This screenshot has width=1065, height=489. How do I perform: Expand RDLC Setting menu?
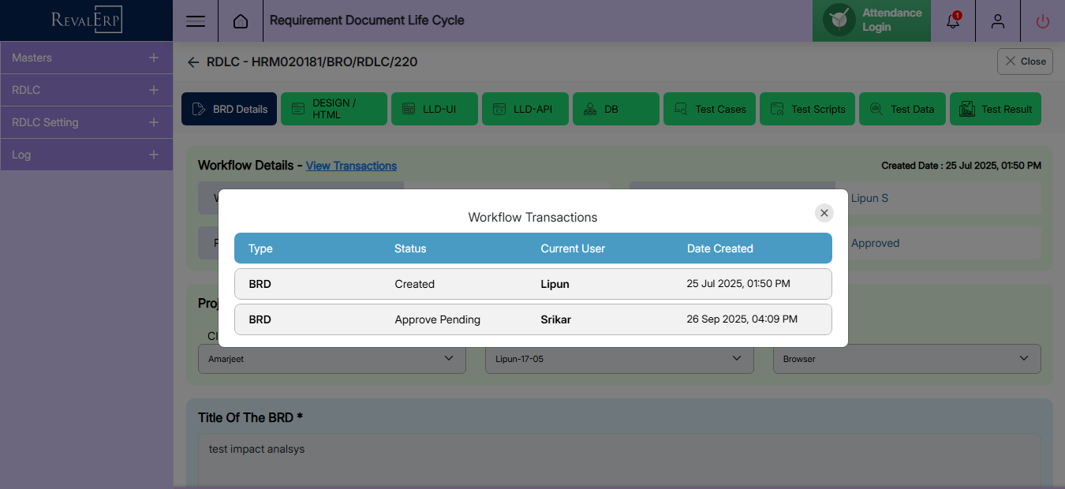(86, 122)
